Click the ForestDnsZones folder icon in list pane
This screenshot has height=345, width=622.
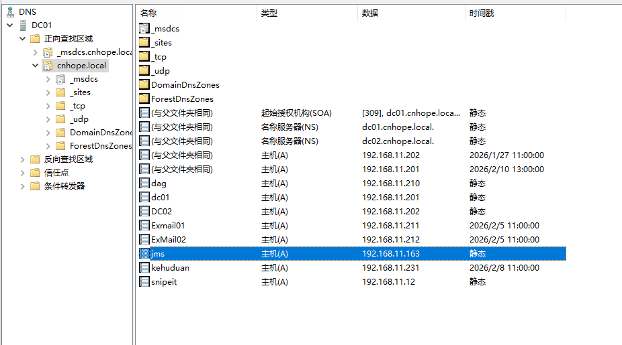pyautogui.click(x=144, y=98)
